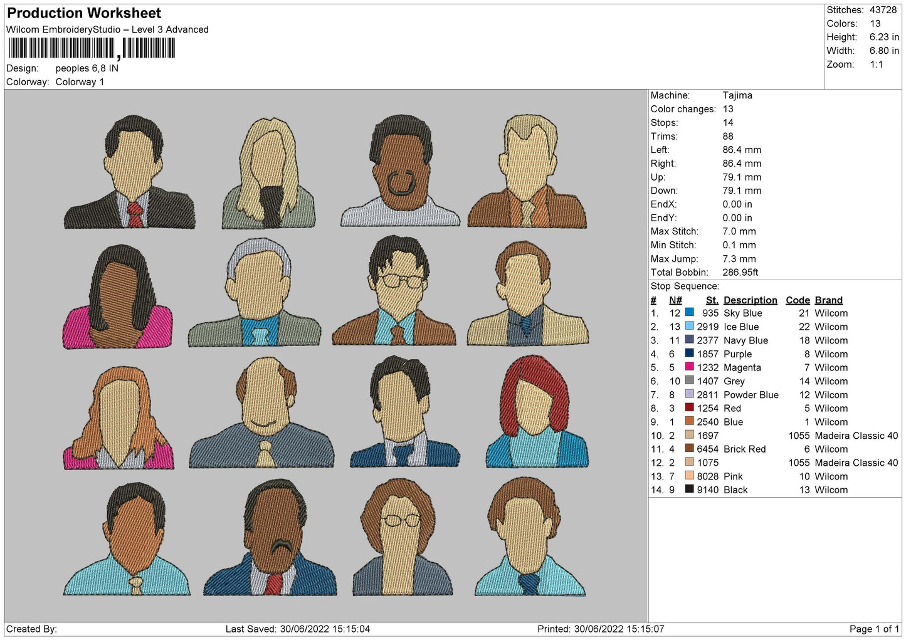Image resolution: width=906 pixels, height=640 pixels.
Task: Select the swatch beside stitch count 1697
Action: click(689, 435)
